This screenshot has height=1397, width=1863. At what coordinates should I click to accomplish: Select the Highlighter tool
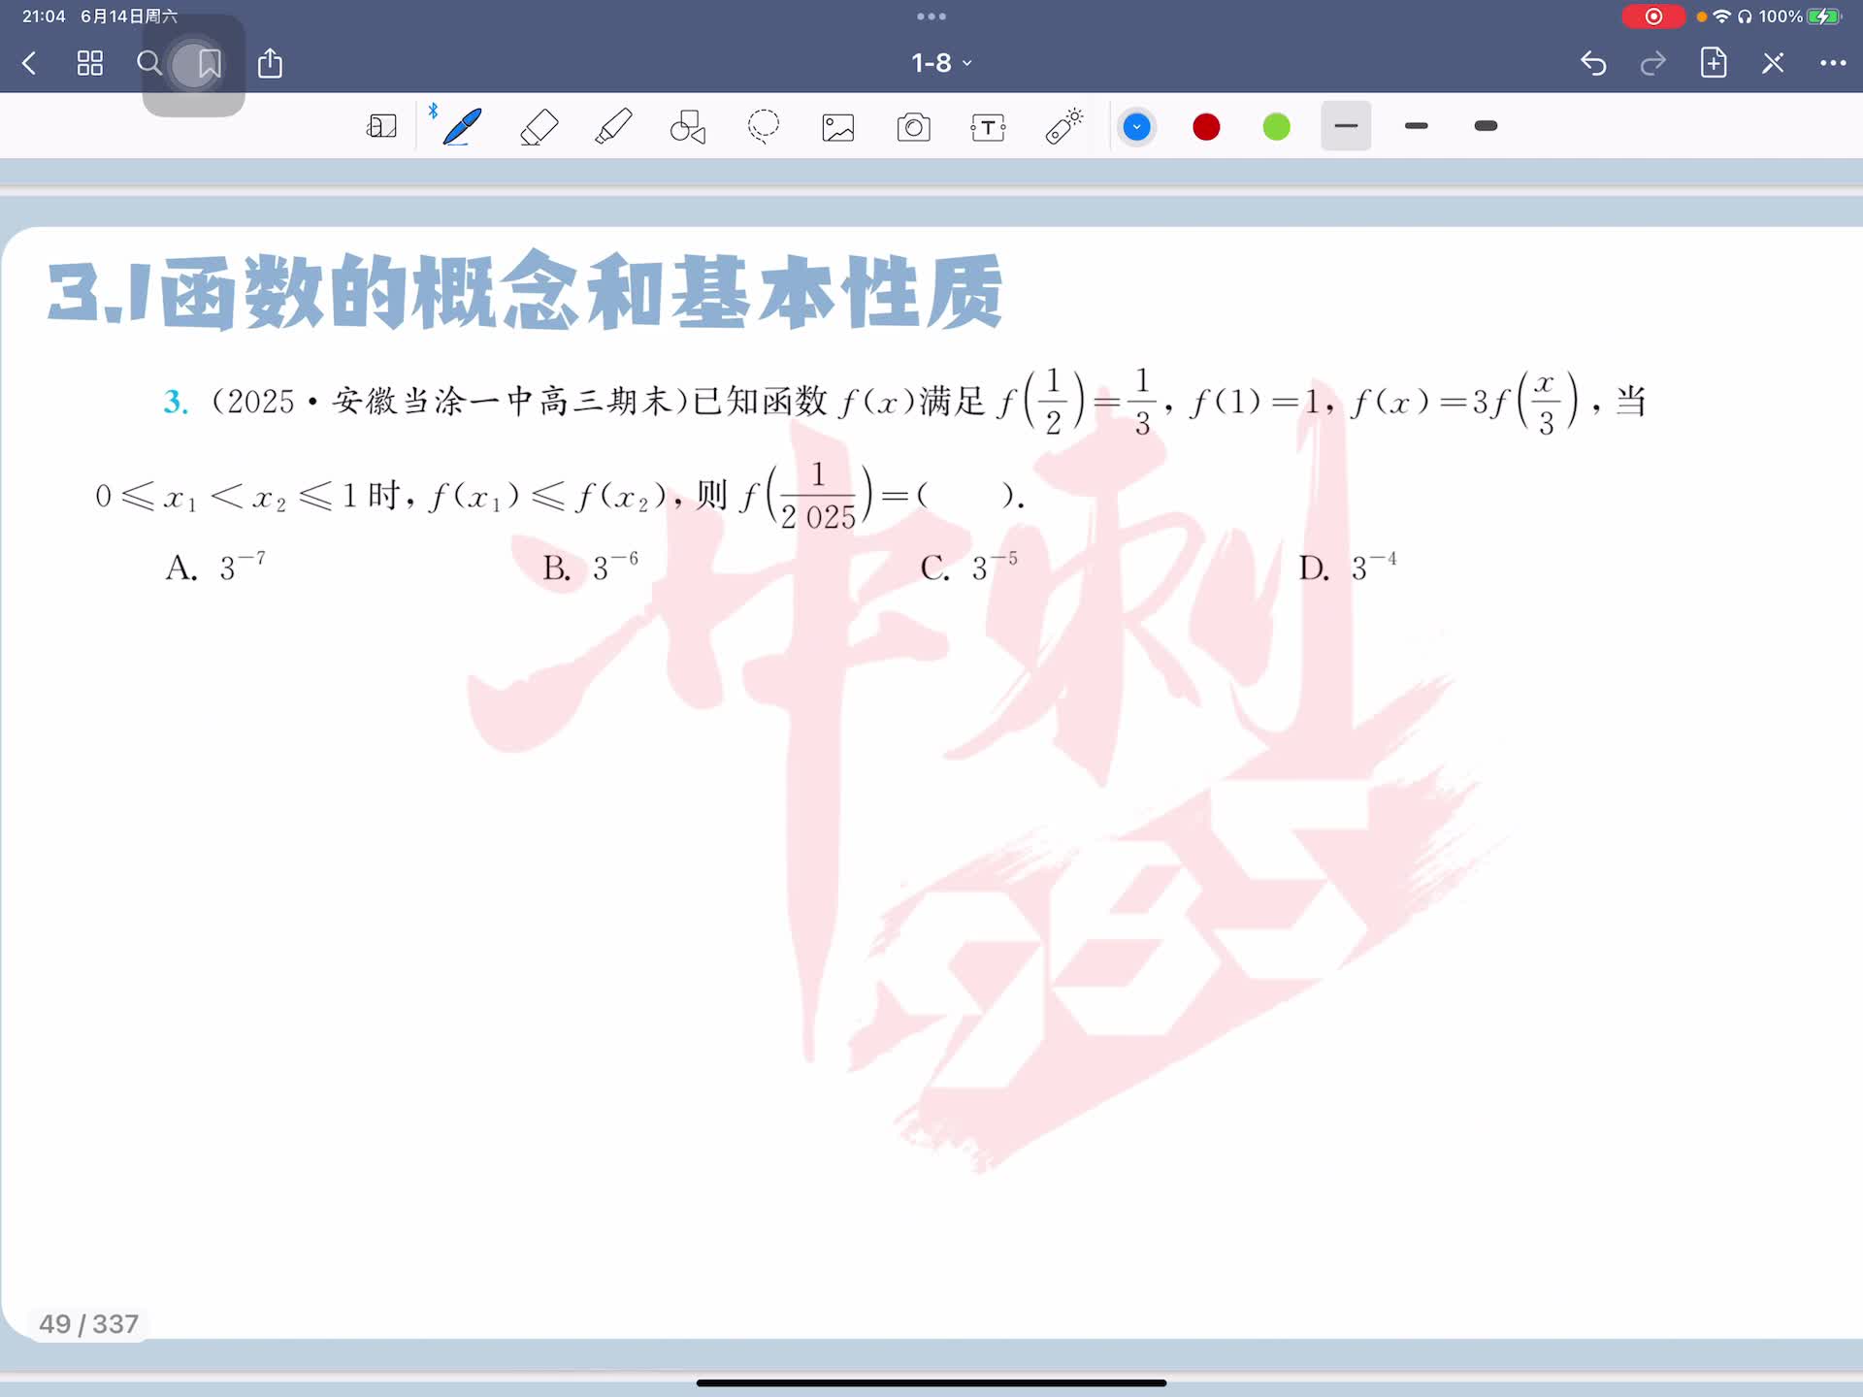[x=613, y=127]
